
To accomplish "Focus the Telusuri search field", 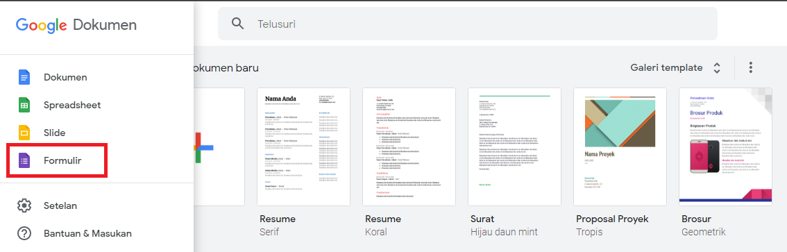I will coord(467,24).
